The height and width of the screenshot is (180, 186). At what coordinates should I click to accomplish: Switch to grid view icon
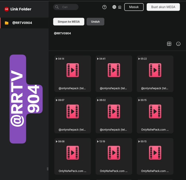[x=169, y=44]
